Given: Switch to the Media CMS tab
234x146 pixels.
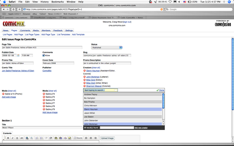Looking at the screenshot, I should point(36,30).
